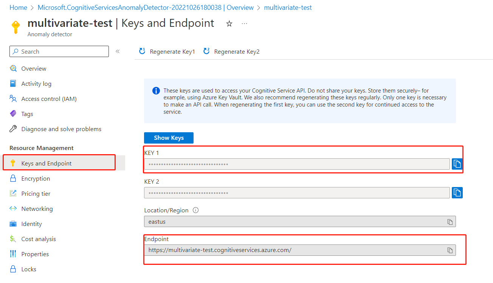493x283 pixels.
Task: Click the Show Keys button
Action: tap(169, 138)
